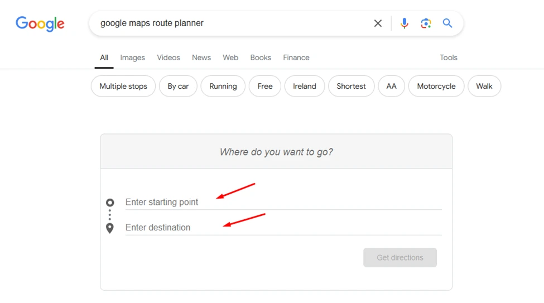Viewport: 544px width, 303px height.
Task: Select the Running filter chip
Action: [x=223, y=86]
